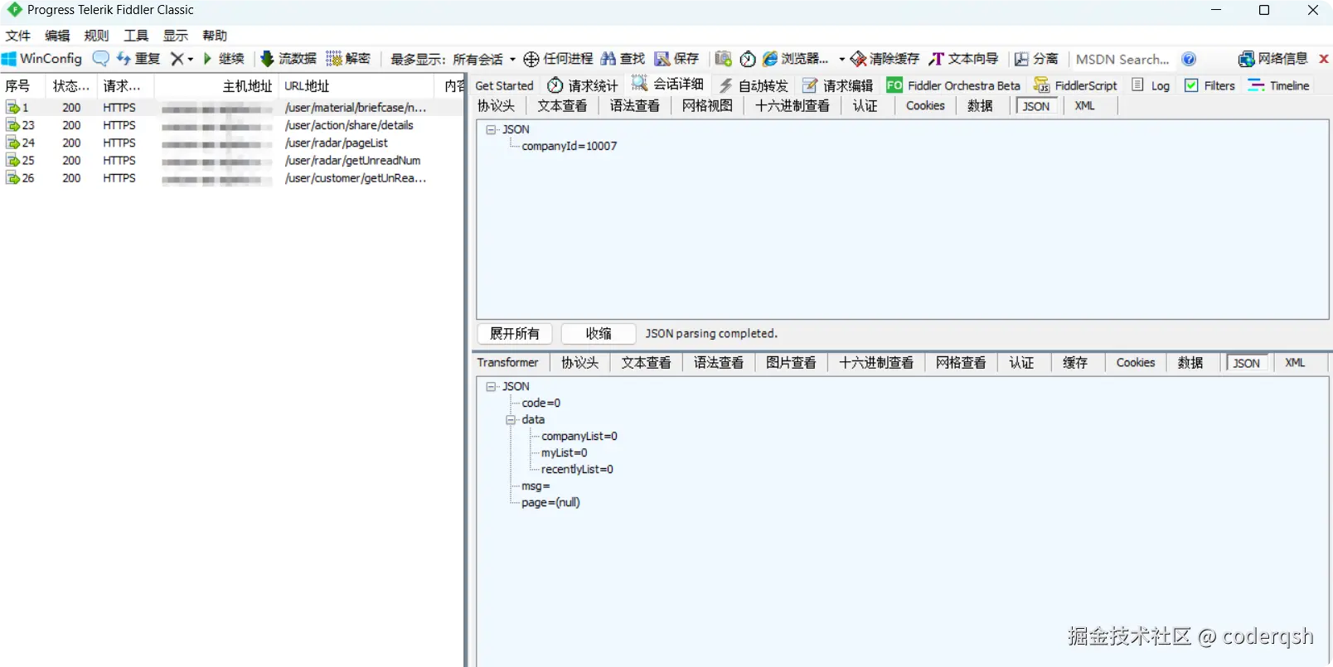The width and height of the screenshot is (1333, 667).
Task: Open the Fiddler Orchestra Beta tab
Action: [x=953, y=85]
